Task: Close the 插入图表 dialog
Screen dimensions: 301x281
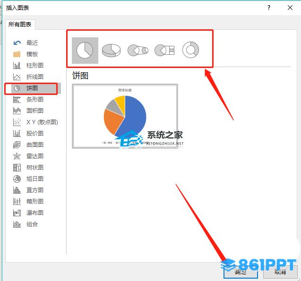Action: click(x=290, y=8)
